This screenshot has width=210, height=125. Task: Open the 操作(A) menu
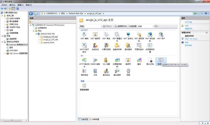[12, 5]
